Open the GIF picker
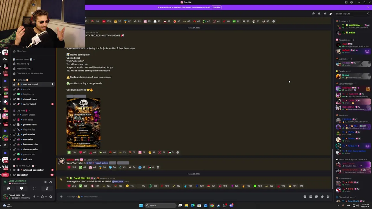The width and height of the screenshot is (372, 209). (310, 197)
